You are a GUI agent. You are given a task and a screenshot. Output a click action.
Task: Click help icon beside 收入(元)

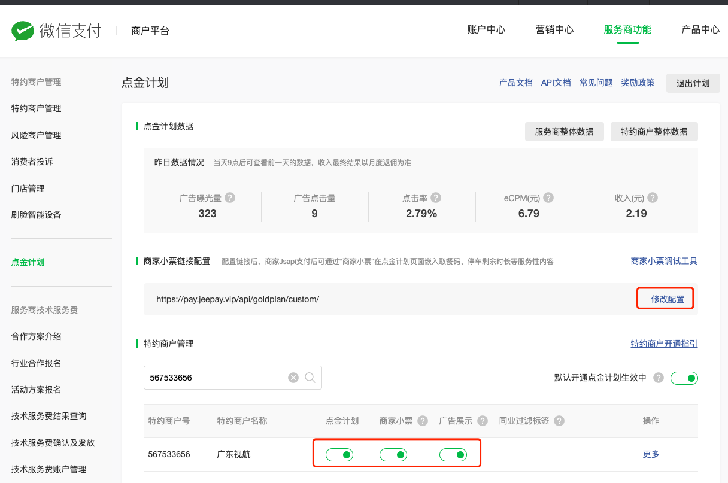click(652, 198)
